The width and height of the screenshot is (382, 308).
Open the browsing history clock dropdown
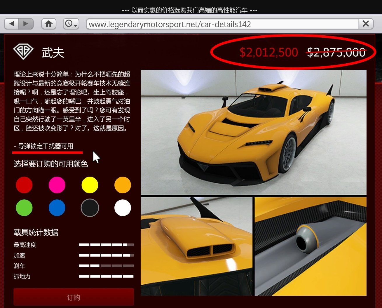point(71,24)
